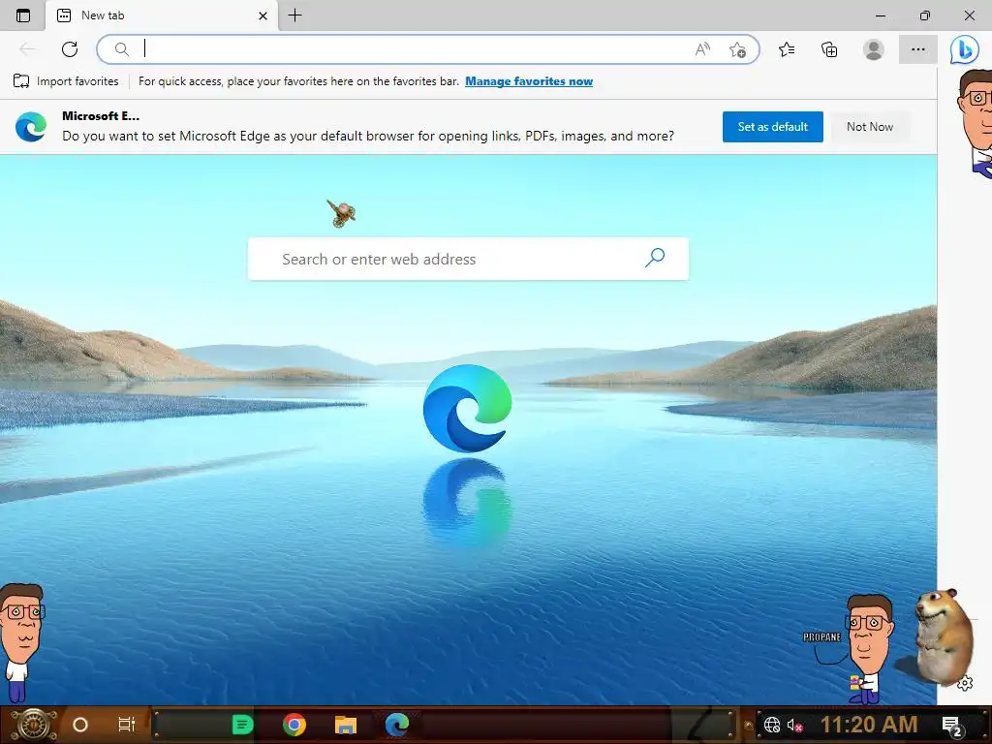Click the Read aloud icon
The height and width of the screenshot is (744, 992).
pos(702,49)
